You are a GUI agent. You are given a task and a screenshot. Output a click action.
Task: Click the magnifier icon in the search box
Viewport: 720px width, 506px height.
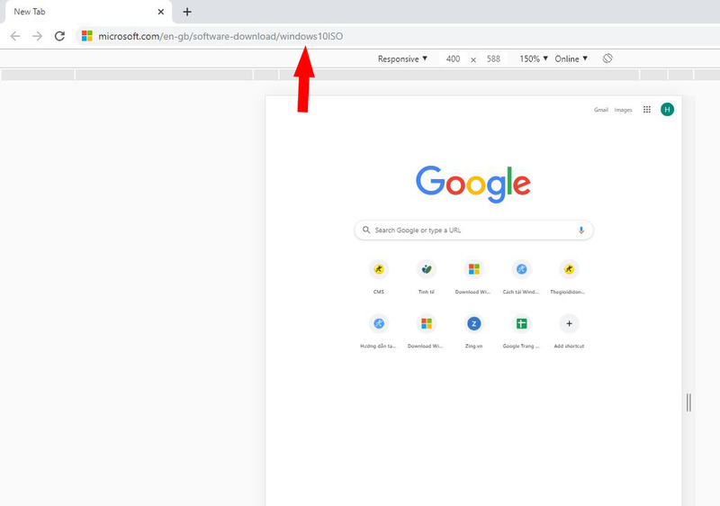tap(366, 230)
